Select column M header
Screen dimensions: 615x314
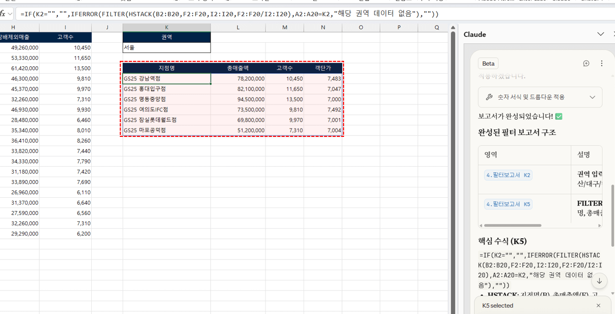pyautogui.click(x=285, y=27)
